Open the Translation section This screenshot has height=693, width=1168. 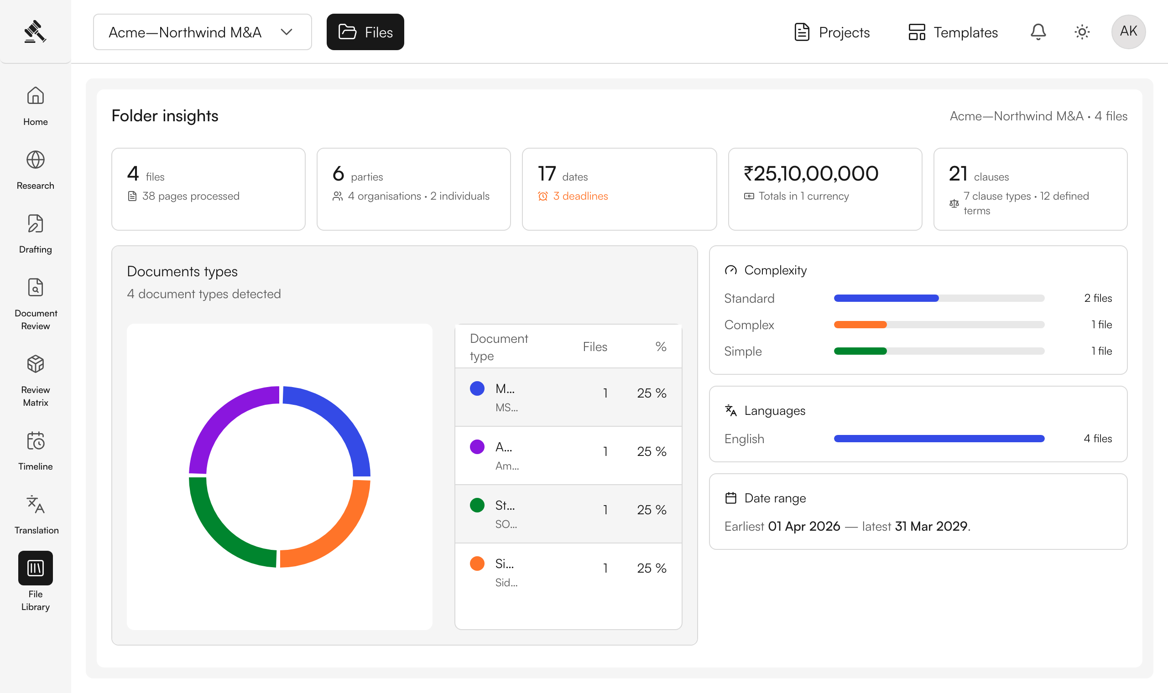pyautogui.click(x=36, y=515)
